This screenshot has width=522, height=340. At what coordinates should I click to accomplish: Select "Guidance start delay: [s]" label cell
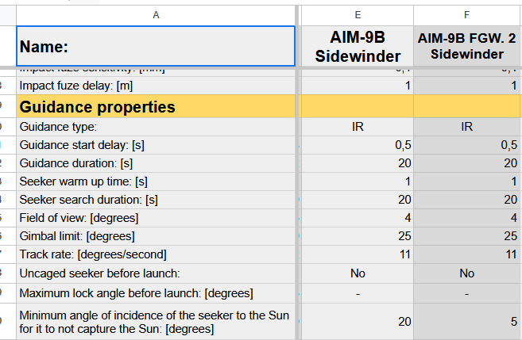tap(156, 145)
